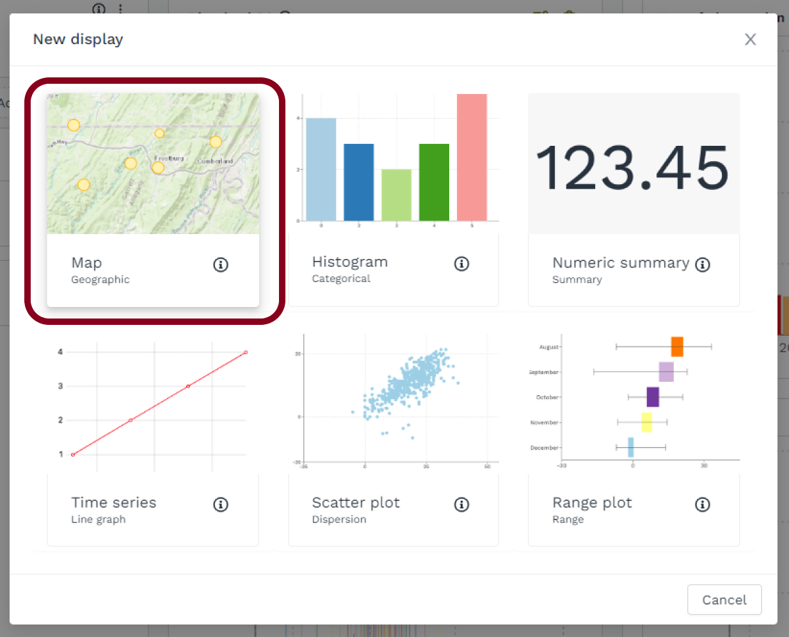
Task: Select the Time series line graph preview
Action: point(153,403)
